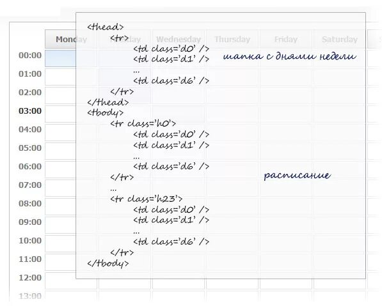Click the 01:00 time label
The width and height of the screenshot is (382, 306).
pyautogui.click(x=30, y=73)
